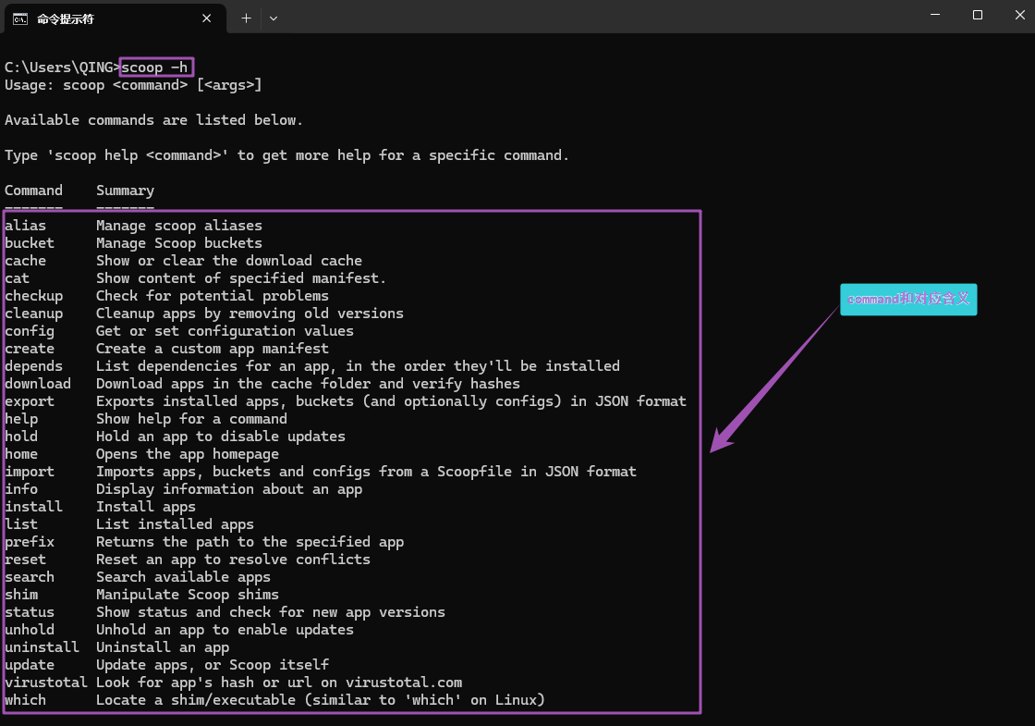Select the 命令提示符 tab title
The width and height of the screenshot is (1035, 726).
[x=66, y=18]
